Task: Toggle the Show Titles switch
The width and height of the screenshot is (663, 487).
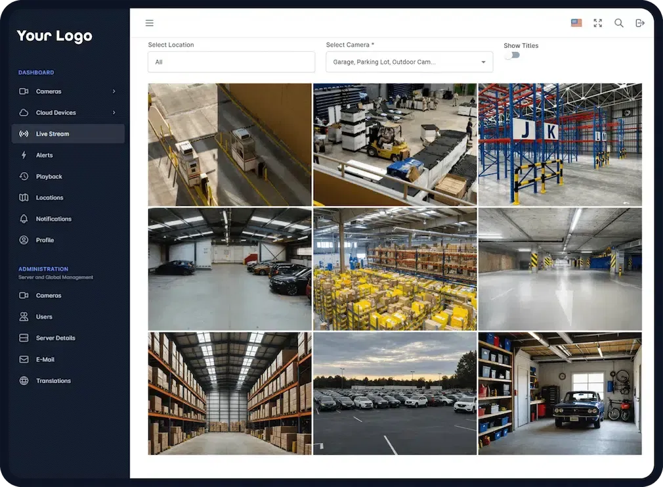Action: click(512, 55)
